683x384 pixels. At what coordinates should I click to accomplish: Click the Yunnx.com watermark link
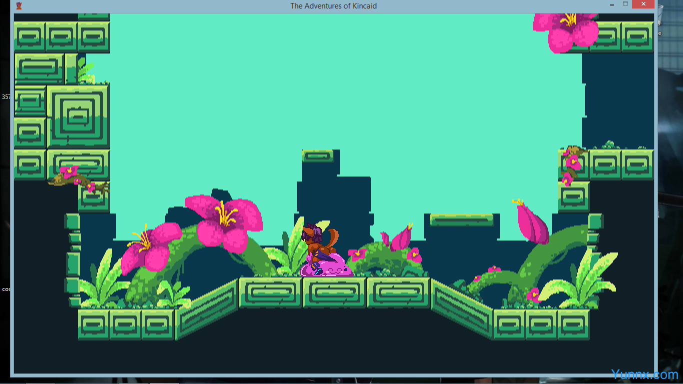click(x=644, y=374)
